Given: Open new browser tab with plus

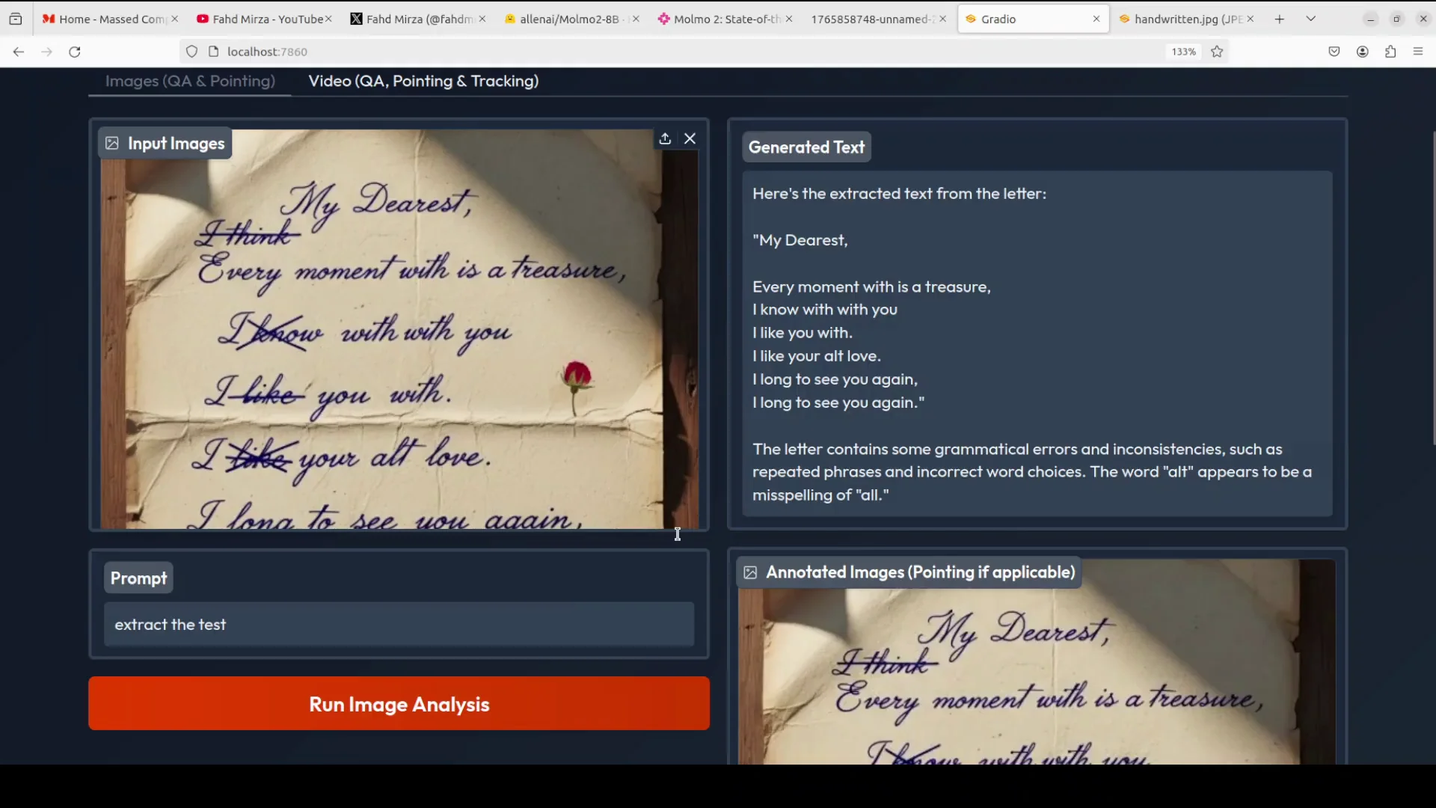Looking at the screenshot, I should 1280,19.
